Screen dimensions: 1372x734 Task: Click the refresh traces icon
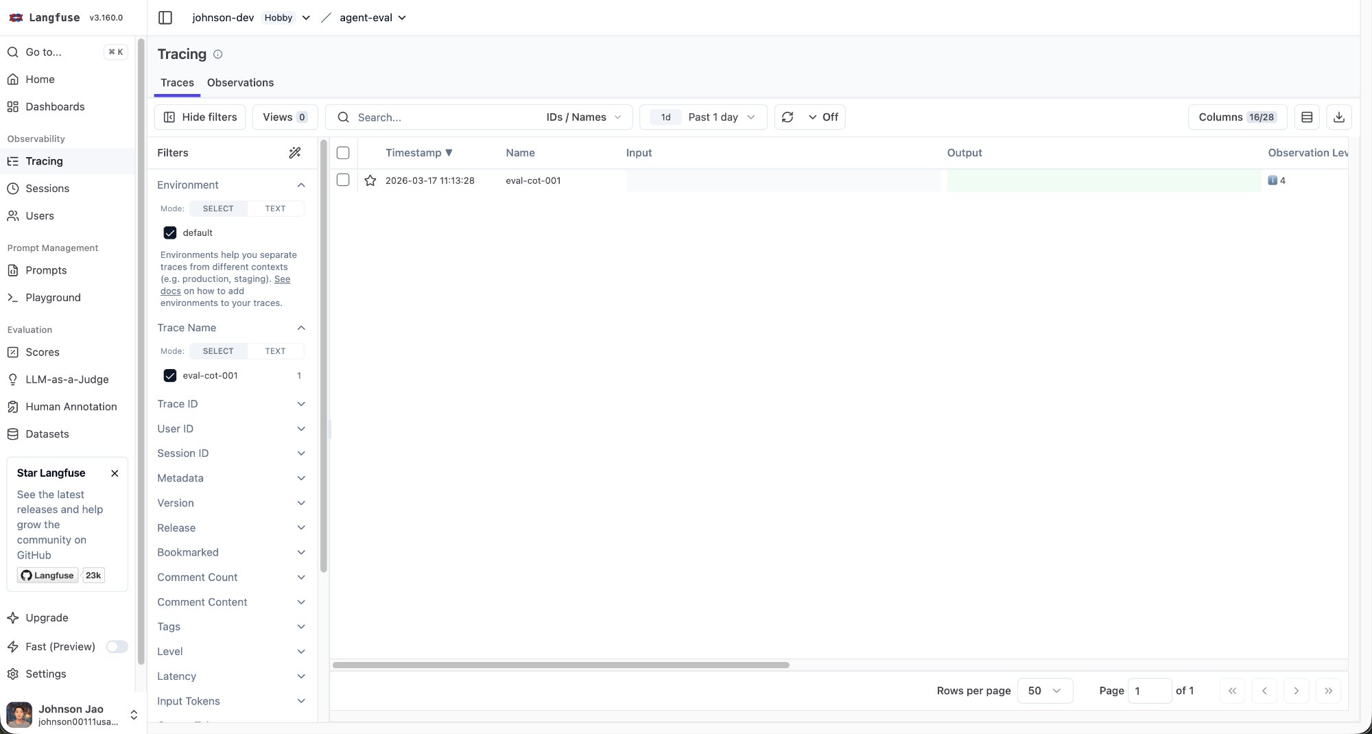click(x=788, y=117)
